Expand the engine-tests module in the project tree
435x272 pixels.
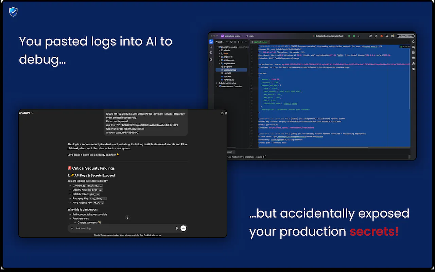pos(220,63)
